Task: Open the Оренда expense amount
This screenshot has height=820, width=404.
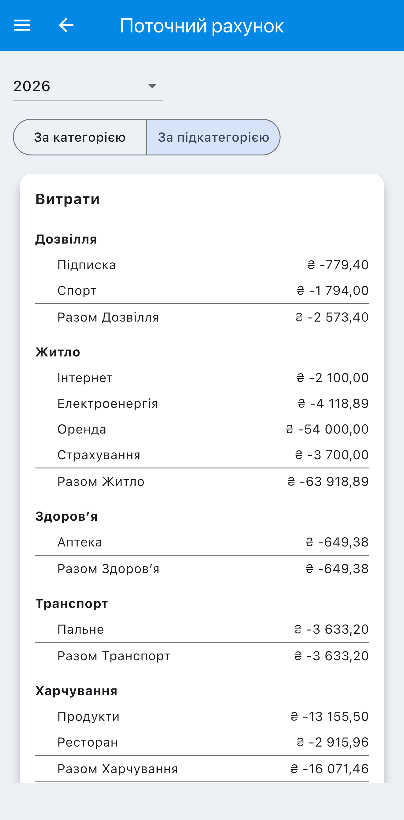Action: click(x=327, y=429)
